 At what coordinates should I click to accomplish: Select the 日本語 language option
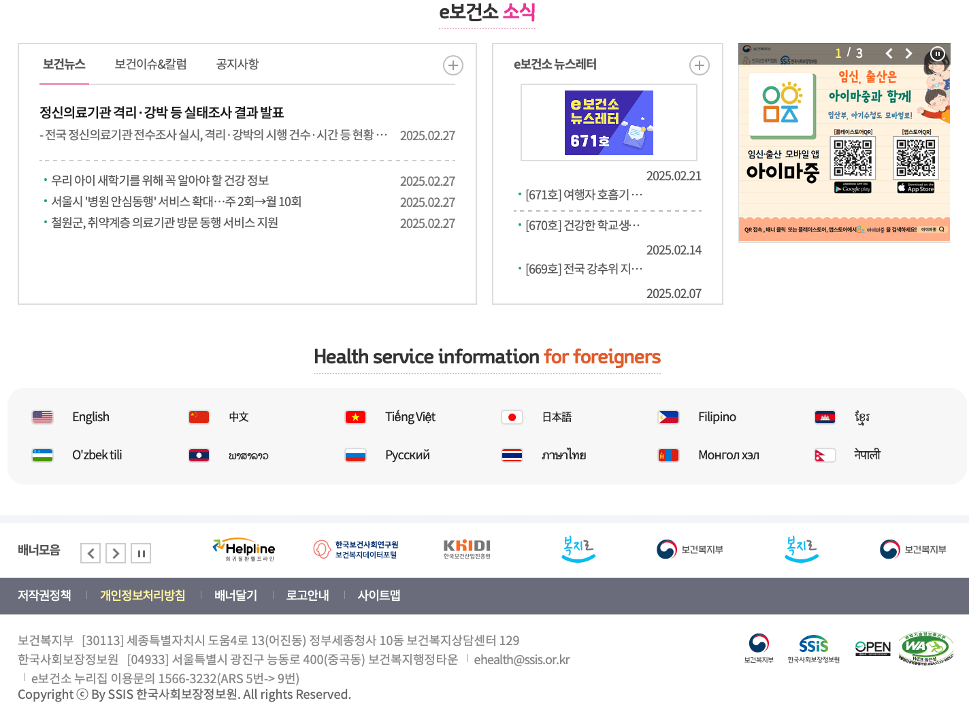556,416
